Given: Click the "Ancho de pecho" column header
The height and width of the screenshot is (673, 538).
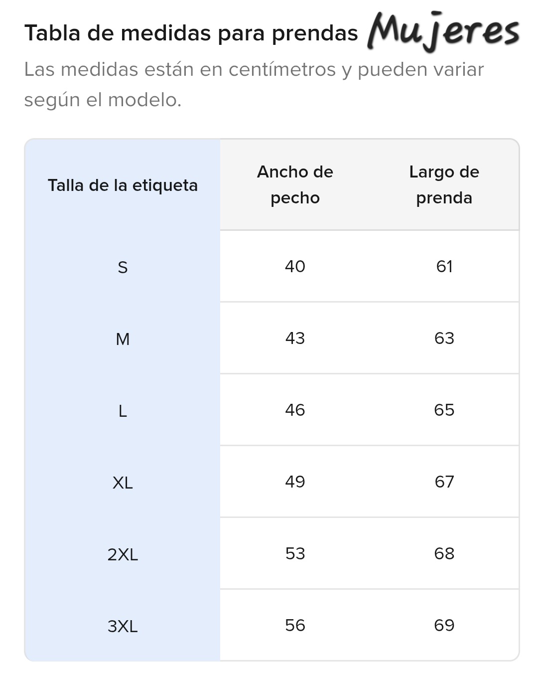Looking at the screenshot, I should click(295, 184).
